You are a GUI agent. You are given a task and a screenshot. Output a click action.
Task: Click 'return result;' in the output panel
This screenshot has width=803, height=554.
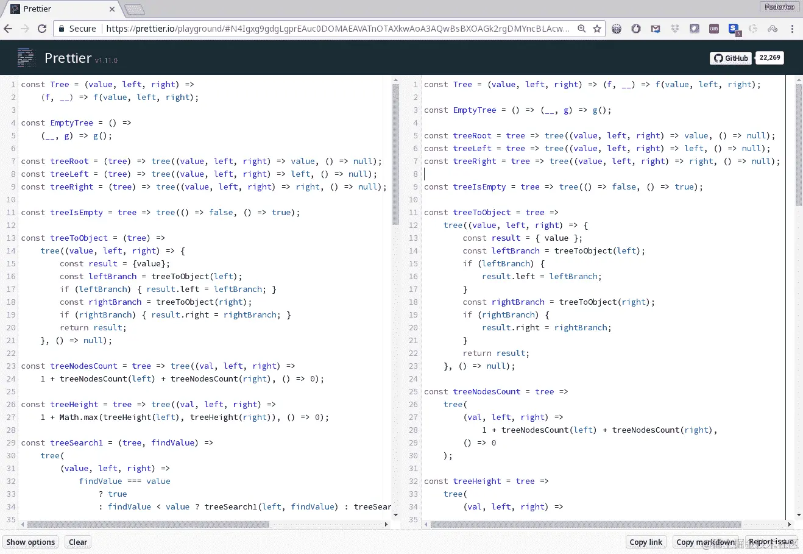(x=496, y=353)
